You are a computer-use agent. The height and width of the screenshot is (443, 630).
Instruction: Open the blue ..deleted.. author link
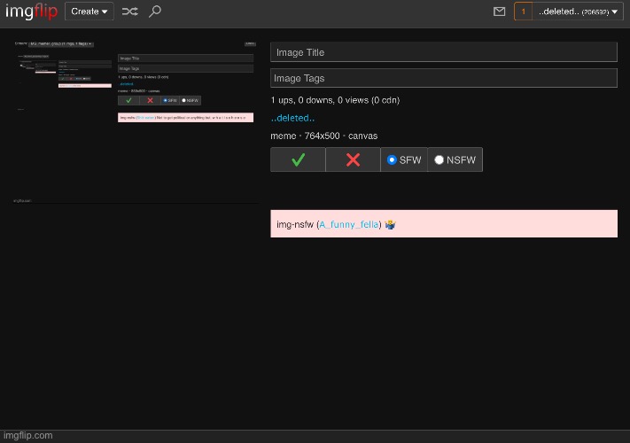pyautogui.click(x=292, y=118)
